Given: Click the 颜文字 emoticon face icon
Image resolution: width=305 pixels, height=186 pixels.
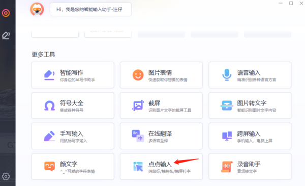Looking at the screenshot, I should [x=49, y=166].
